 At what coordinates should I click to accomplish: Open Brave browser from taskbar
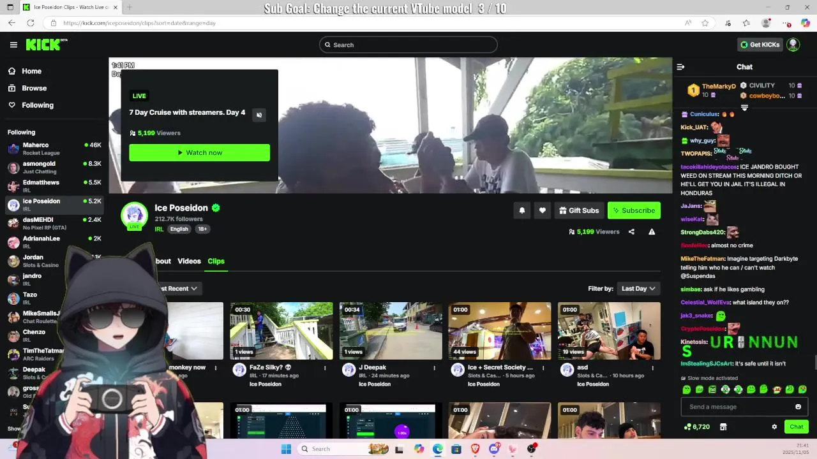pyautogui.click(x=475, y=449)
